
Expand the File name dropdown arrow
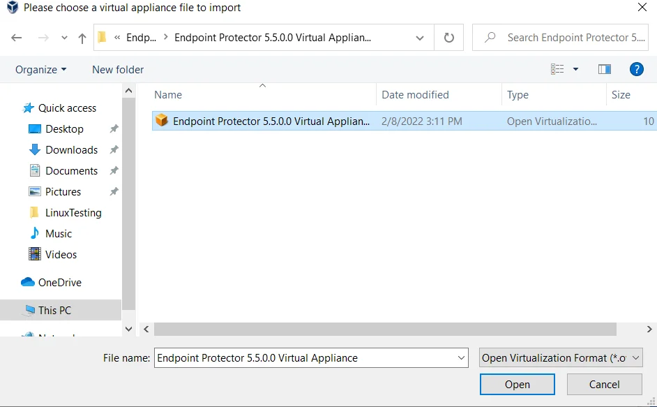[461, 358]
